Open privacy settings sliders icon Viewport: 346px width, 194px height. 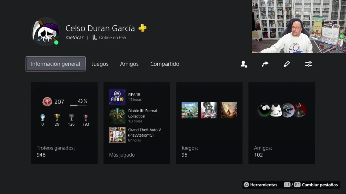308,64
